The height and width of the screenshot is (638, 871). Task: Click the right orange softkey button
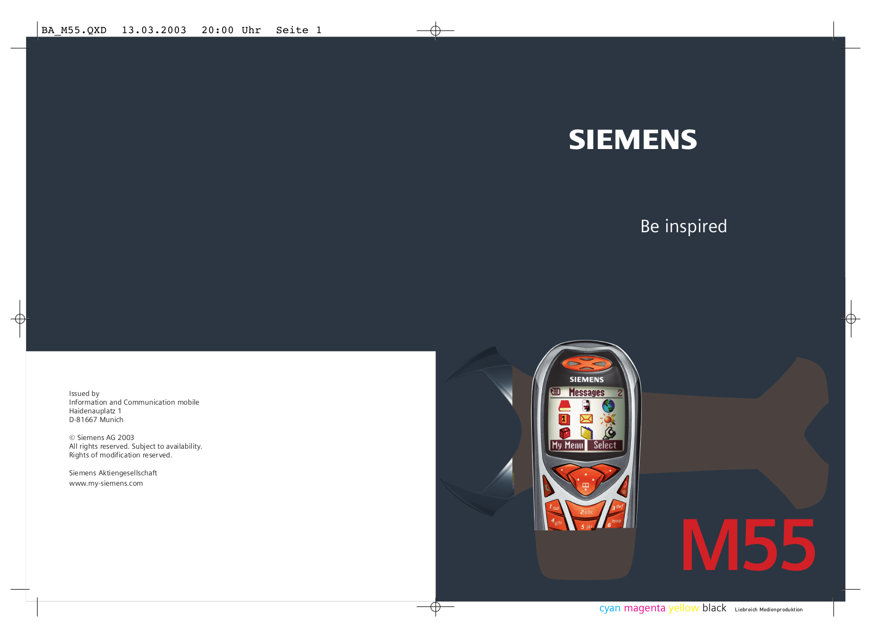click(609, 472)
